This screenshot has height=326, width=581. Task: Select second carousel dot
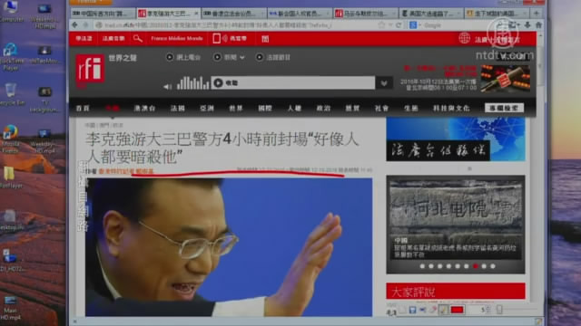(431, 266)
